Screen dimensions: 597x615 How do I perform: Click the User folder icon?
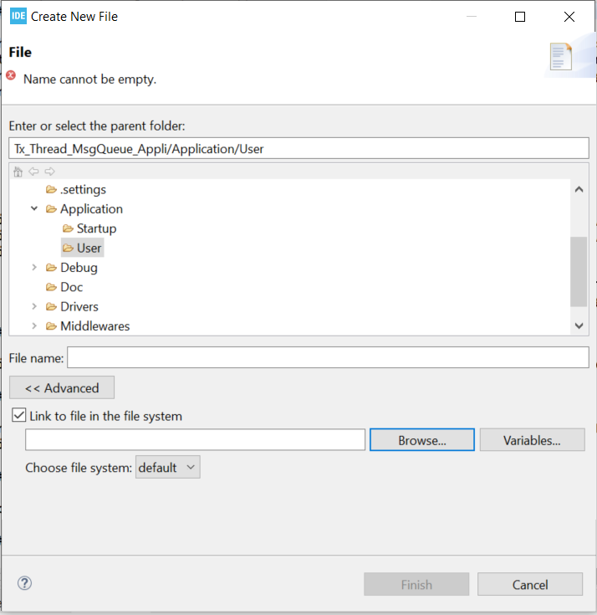69,248
